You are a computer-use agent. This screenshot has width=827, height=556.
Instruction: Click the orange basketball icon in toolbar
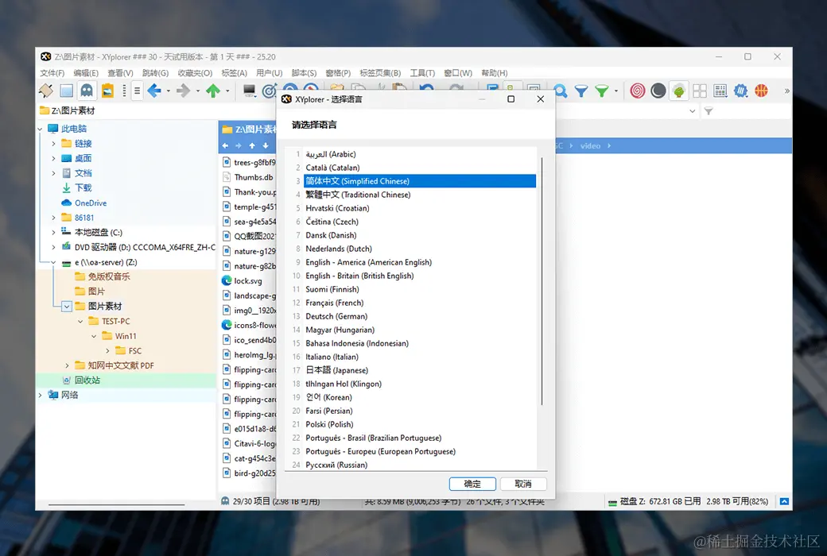pos(761,91)
